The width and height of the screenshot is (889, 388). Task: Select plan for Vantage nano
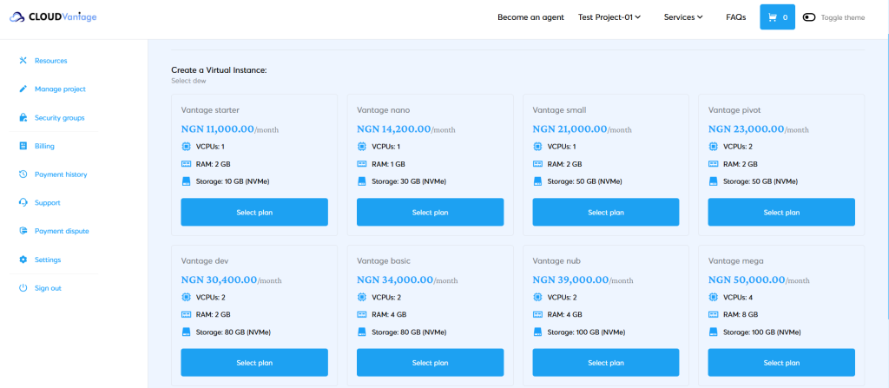tap(431, 212)
